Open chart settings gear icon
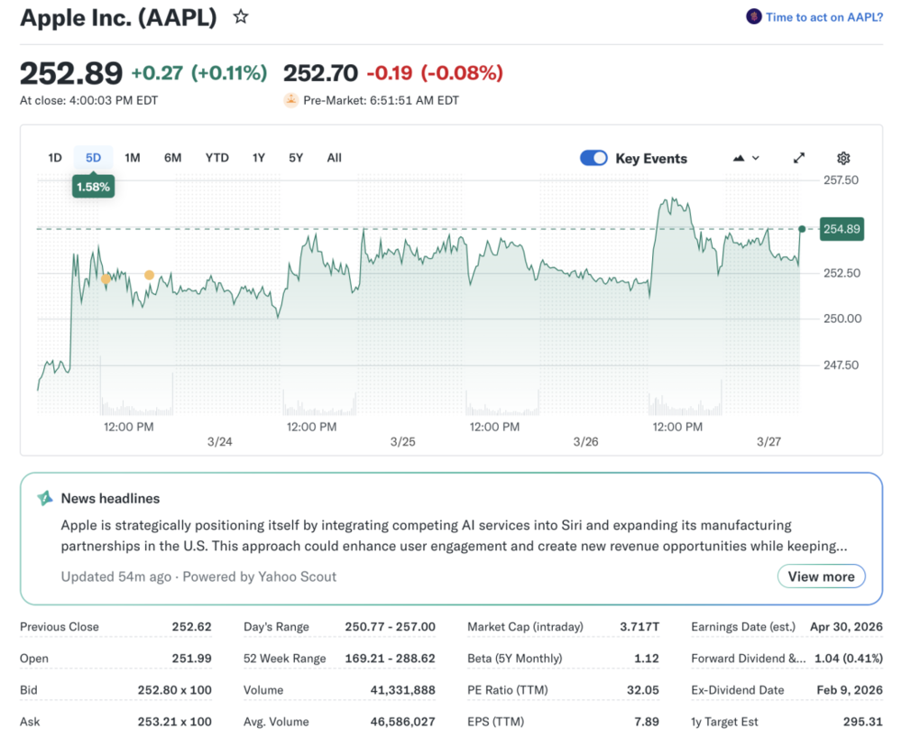This screenshot has height=747, width=902. coord(843,158)
